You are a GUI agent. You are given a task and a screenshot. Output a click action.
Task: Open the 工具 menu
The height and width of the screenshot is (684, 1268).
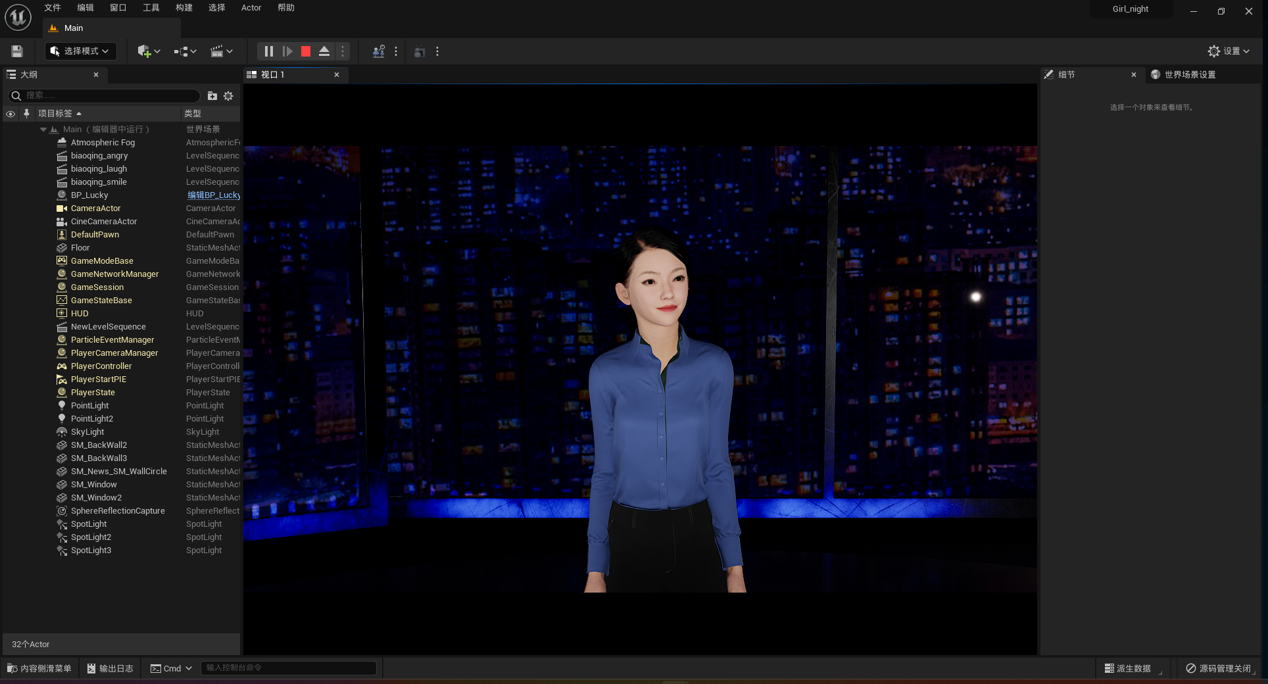click(x=151, y=8)
